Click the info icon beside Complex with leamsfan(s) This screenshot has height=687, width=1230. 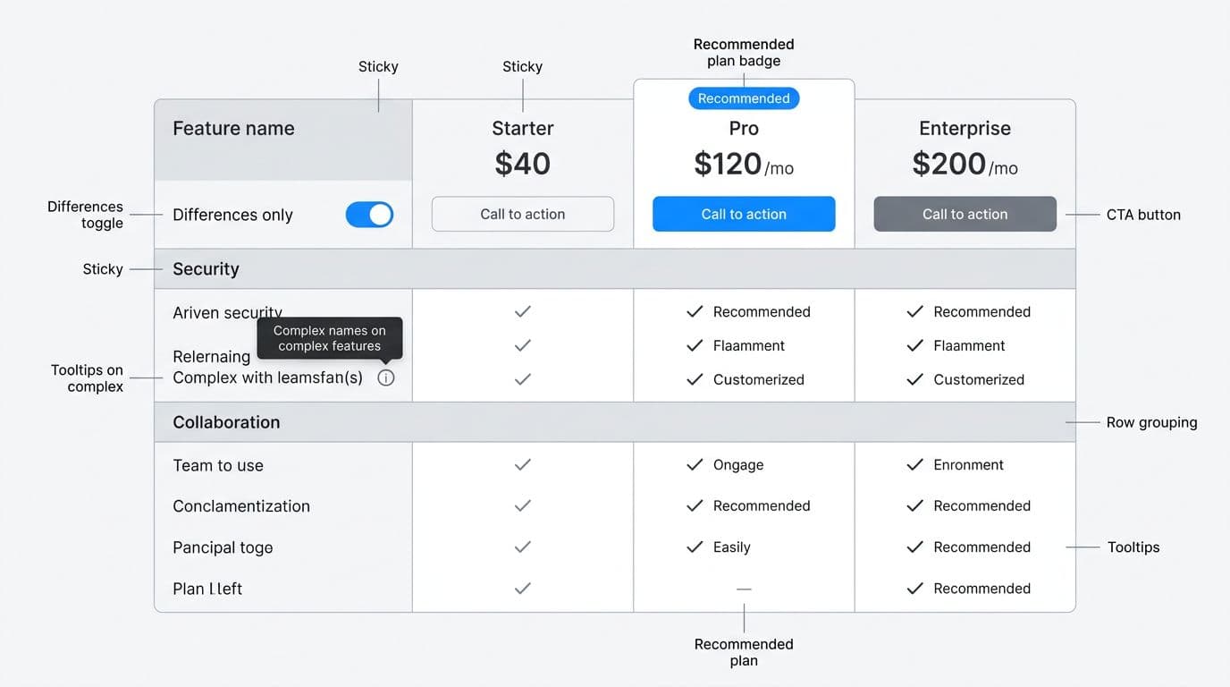coord(385,377)
